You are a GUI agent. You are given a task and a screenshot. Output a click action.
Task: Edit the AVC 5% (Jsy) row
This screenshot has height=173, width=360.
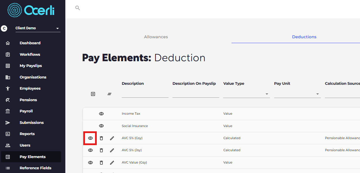pyautogui.click(x=112, y=150)
